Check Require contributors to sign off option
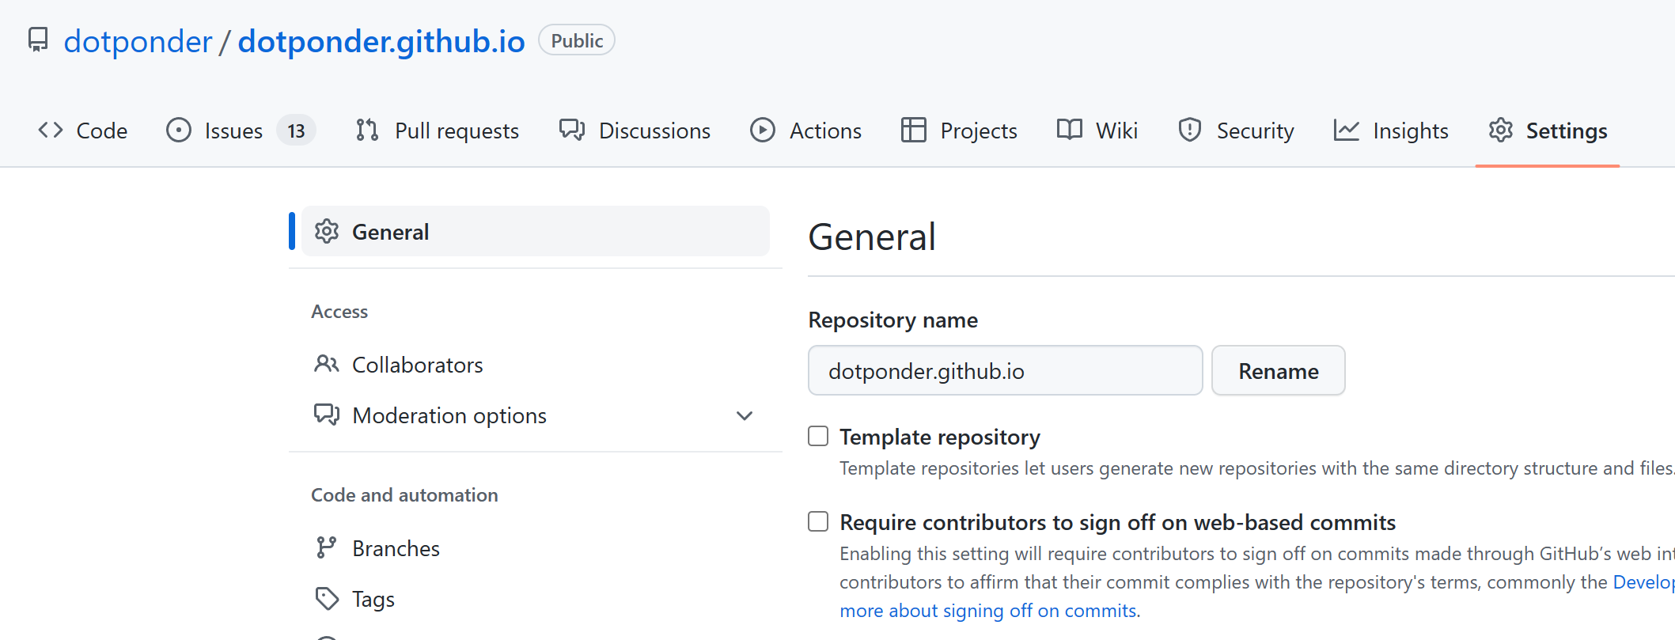Image resolution: width=1675 pixels, height=640 pixels. pyautogui.click(x=818, y=521)
